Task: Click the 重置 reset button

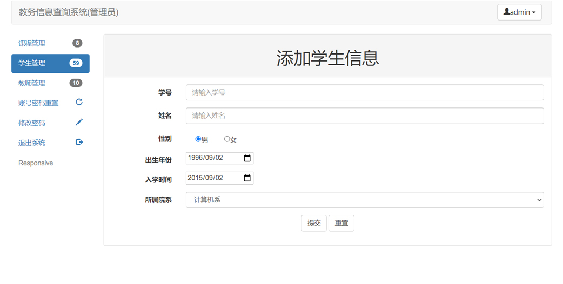Action: pyautogui.click(x=341, y=223)
